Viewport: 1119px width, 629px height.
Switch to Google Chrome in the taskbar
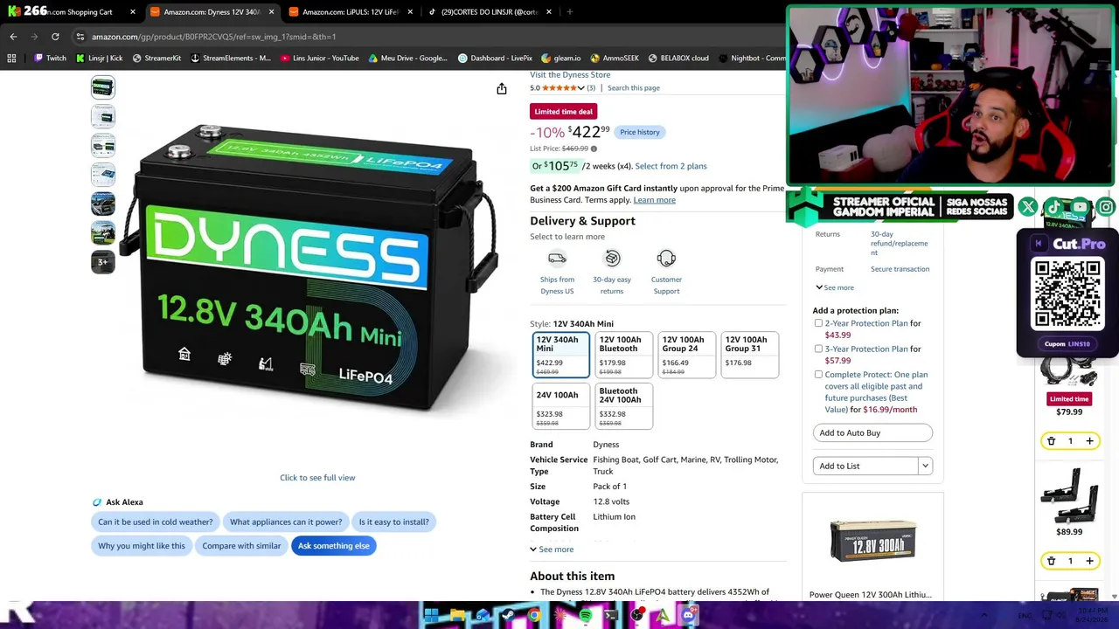[x=534, y=616]
